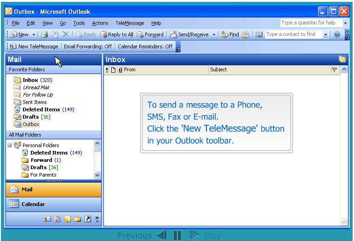Select the For Follow Up folder
The height and width of the screenshot is (241, 354).
click(x=33, y=95)
